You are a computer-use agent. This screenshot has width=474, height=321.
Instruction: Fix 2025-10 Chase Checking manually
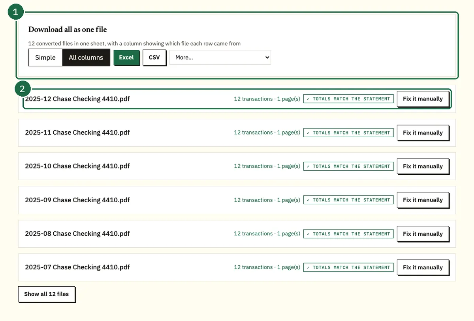click(x=423, y=166)
